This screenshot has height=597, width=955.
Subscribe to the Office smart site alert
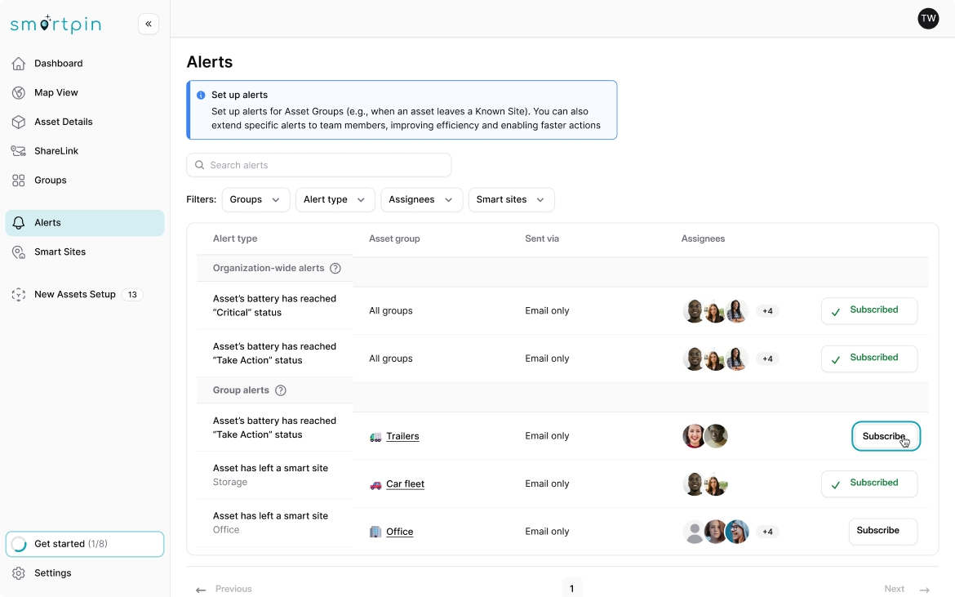(x=882, y=531)
